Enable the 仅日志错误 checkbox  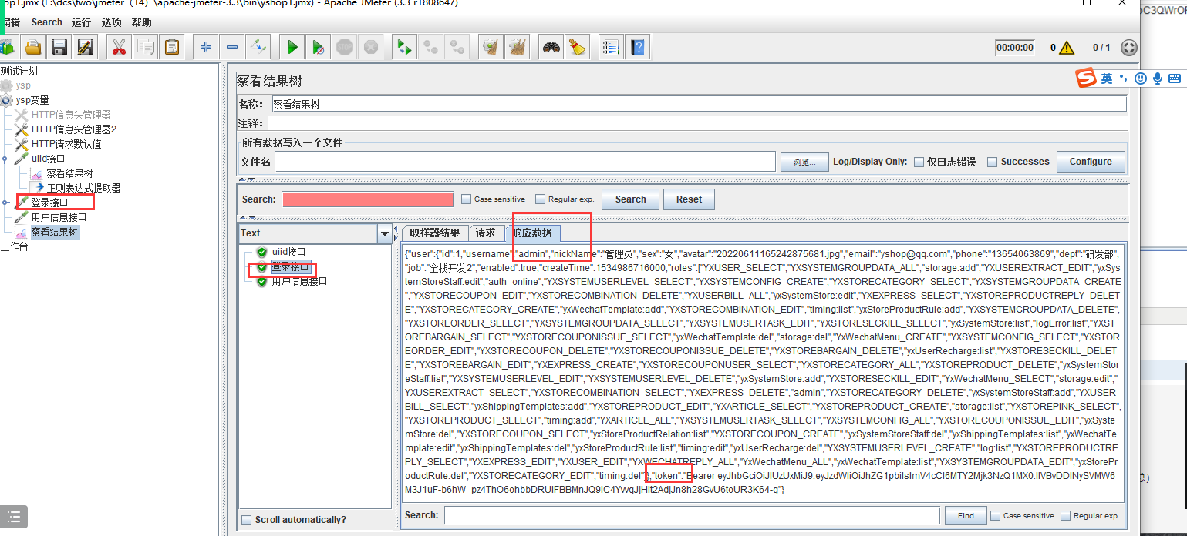[x=919, y=162]
